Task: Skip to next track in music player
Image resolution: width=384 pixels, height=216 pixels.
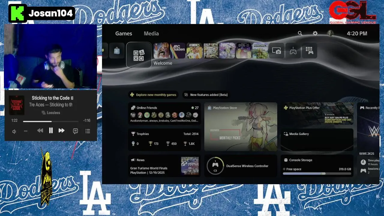Action: [61, 130]
